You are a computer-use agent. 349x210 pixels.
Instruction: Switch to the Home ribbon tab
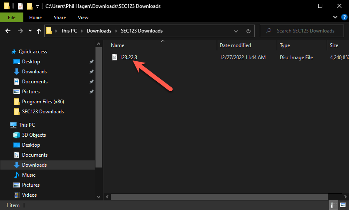coord(35,17)
